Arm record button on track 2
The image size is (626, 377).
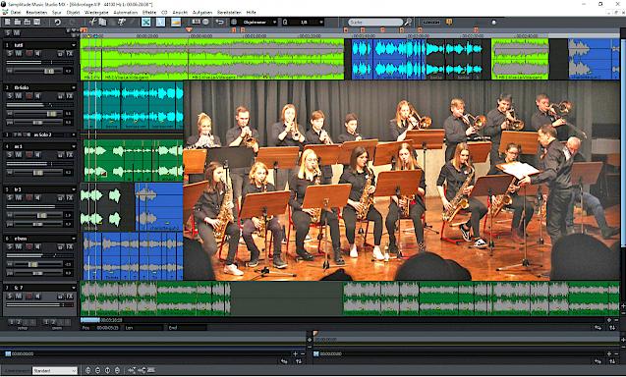tap(28, 96)
